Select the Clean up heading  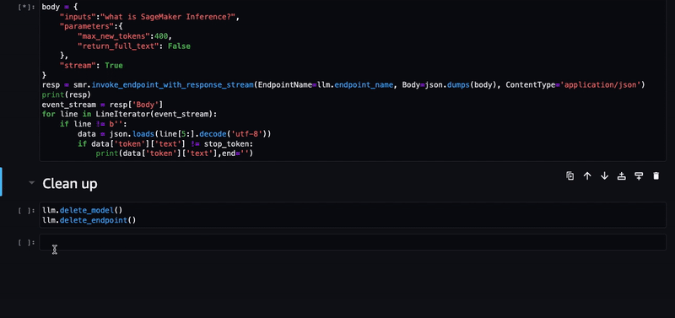click(x=70, y=184)
